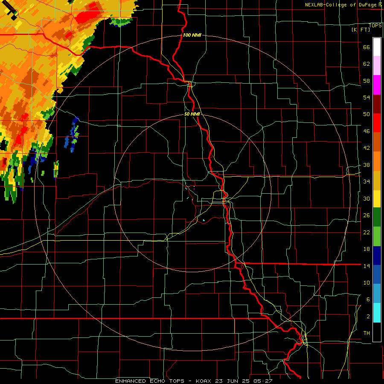Screen dimensions: 384x384
Task: Click the legend value '66'
Action: [367, 47]
